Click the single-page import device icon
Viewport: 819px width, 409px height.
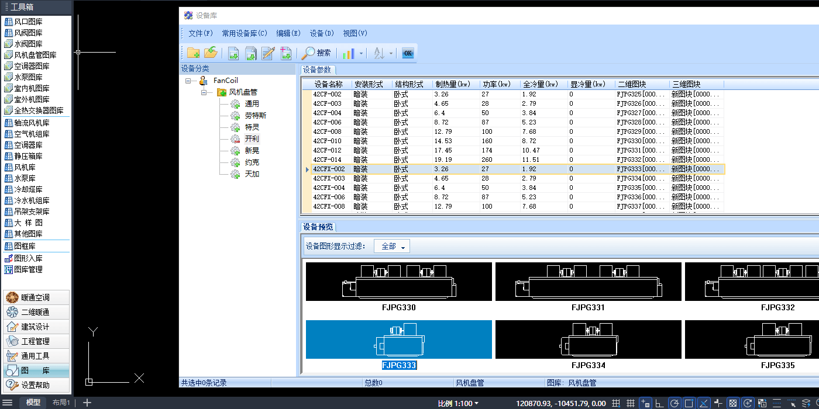(233, 53)
